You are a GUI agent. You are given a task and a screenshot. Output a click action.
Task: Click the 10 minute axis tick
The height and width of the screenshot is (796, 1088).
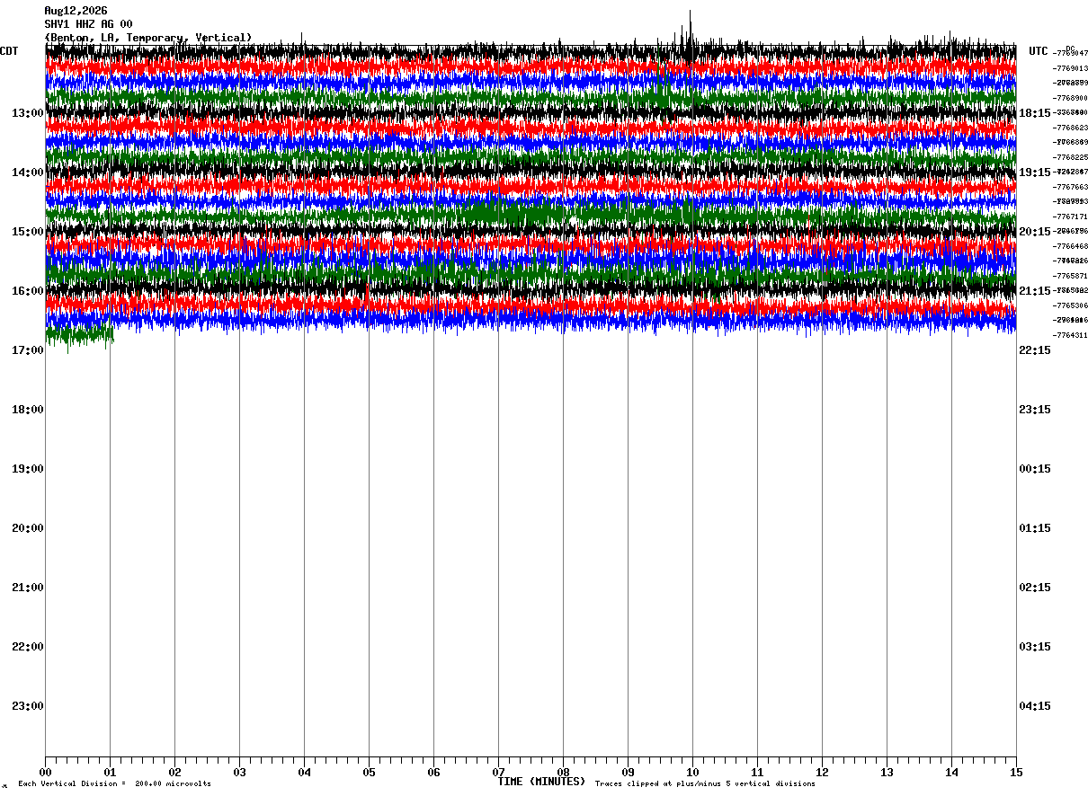pyautogui.click(x=692, y=772)
